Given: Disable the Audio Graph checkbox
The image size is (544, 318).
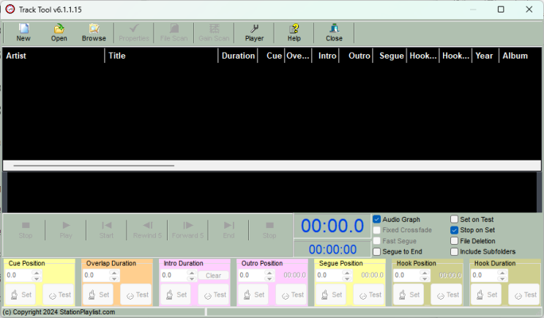Looking at the screenshot, I should tap(377, 219).
